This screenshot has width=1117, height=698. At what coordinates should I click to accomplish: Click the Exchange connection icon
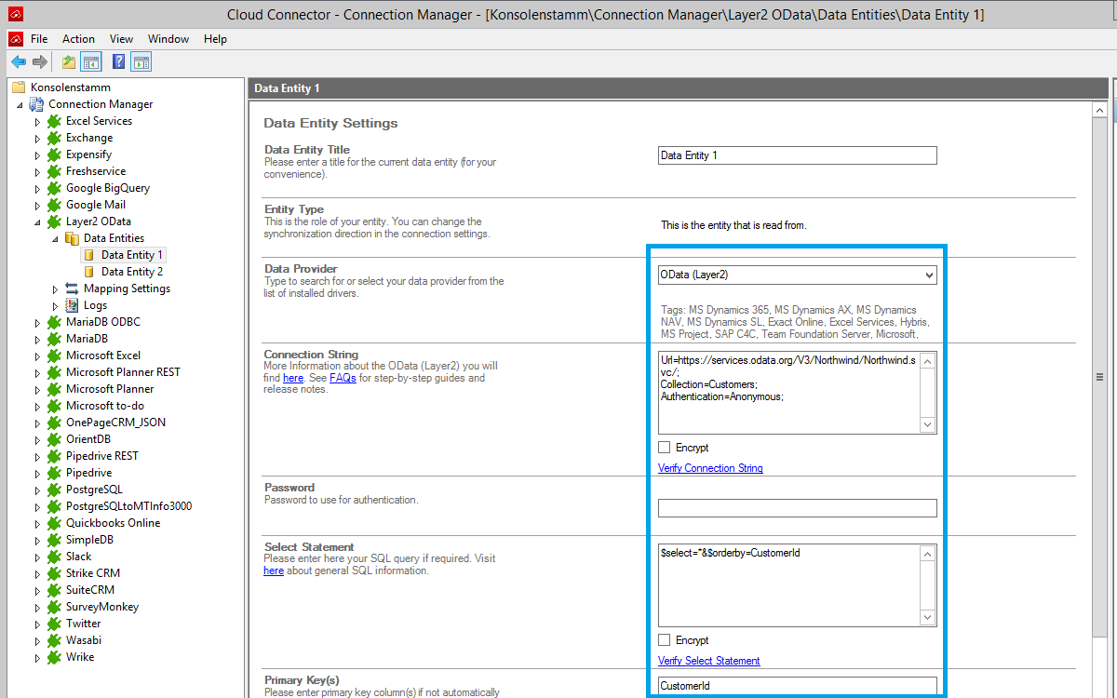pyautogui.click(x=55, y=138)
